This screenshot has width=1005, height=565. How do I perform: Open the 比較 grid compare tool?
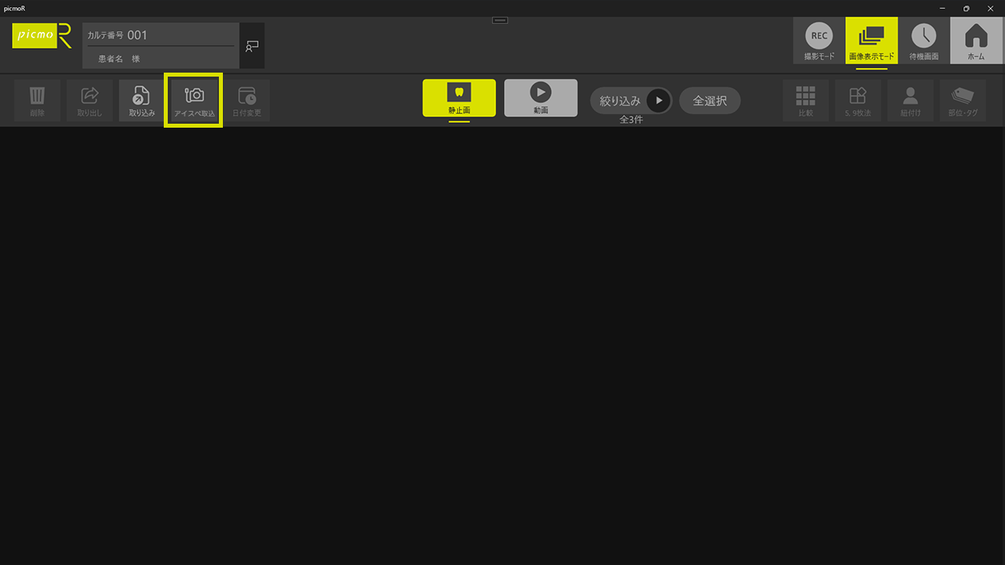pos(805,101)
